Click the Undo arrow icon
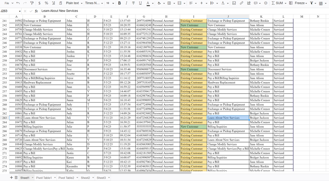329x181 pixels. tap(18, 3)
